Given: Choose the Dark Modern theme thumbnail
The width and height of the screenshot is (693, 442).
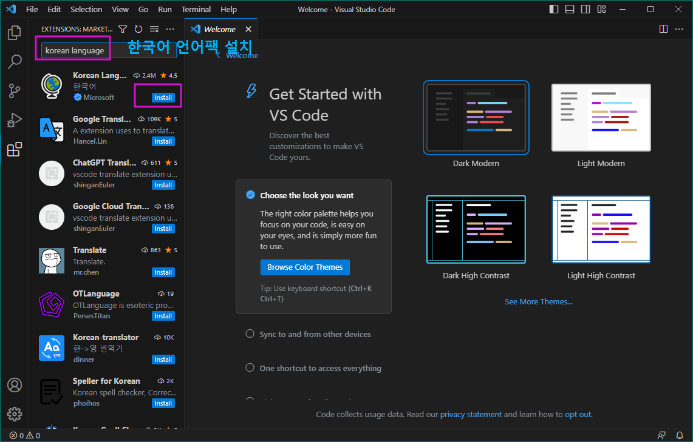Looking at the screenshot, I should pos(476,118).
